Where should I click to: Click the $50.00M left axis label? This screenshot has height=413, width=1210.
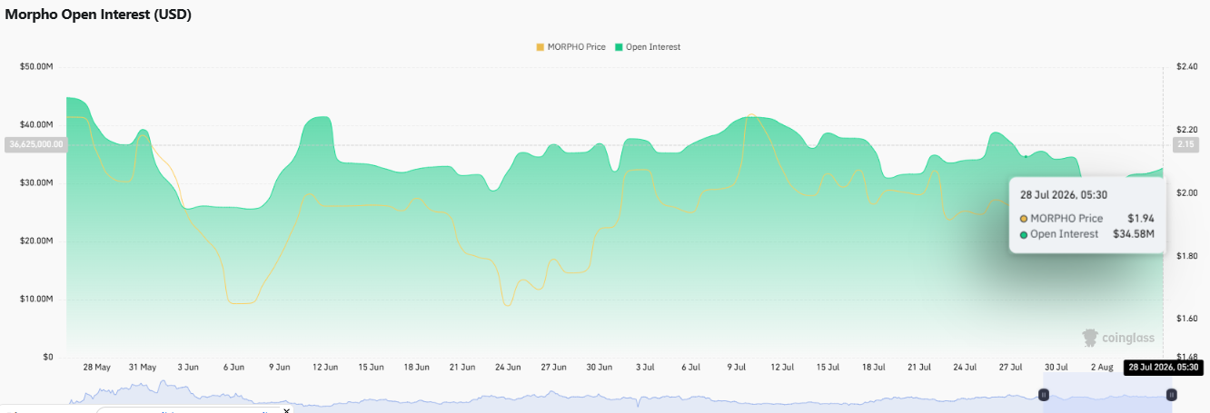pyautogui.click(x=37, y=66)
